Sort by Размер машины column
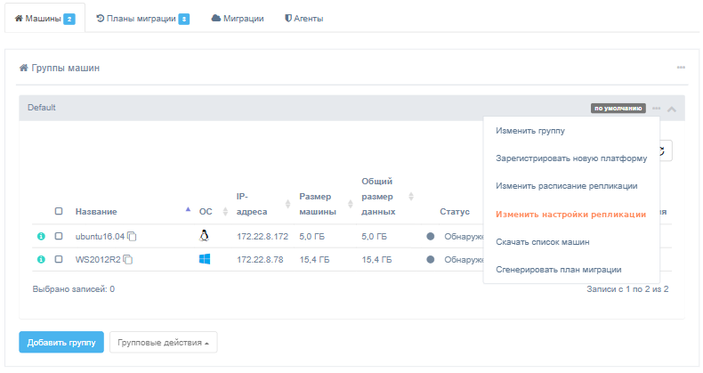Image resolution: width=703 pixels, height=373 pixels. point(319,205)
